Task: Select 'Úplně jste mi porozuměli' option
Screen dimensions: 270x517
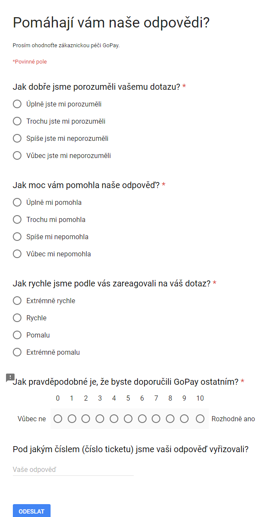Action: 17,104
